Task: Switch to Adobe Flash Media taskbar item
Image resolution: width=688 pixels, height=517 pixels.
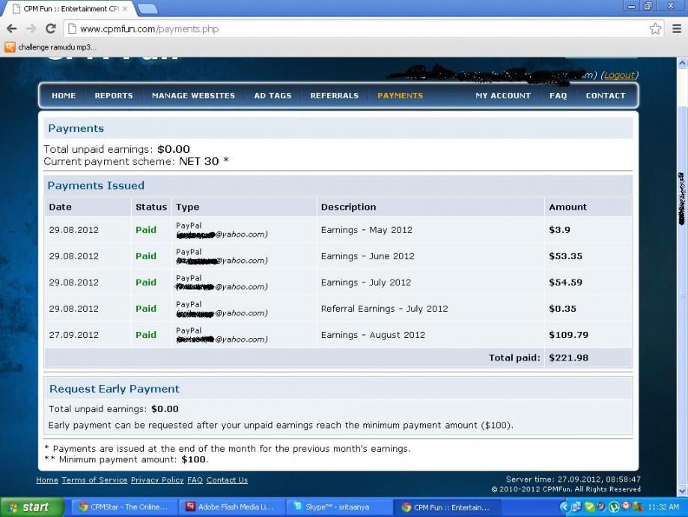Action: click(231, 507)
